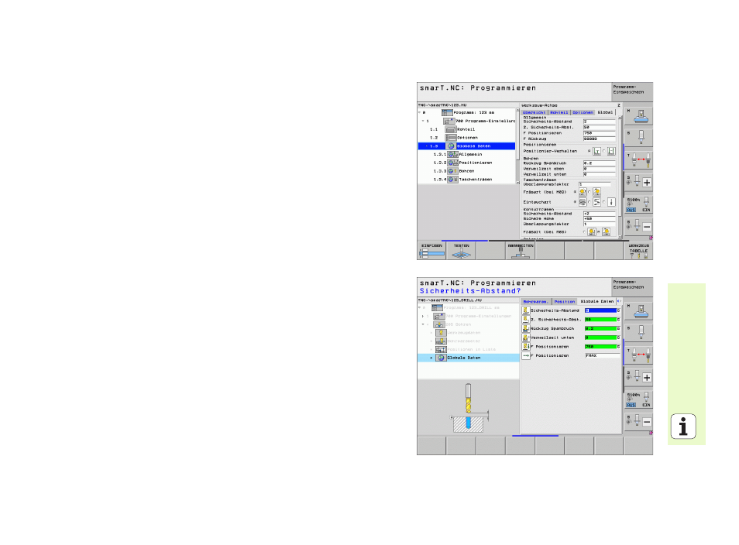The image size is (739, 545).
Task: Select second Fräsart option under Taschenfräsen
Action: [596, 192]
